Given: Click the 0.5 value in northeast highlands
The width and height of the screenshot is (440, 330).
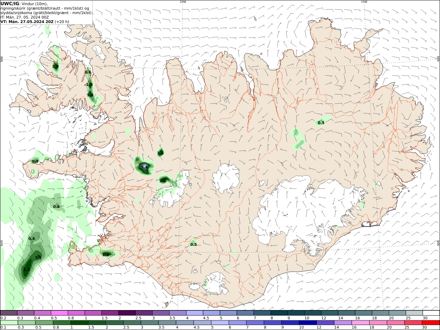Looking at the screenshot, I should tap(321, 123).
